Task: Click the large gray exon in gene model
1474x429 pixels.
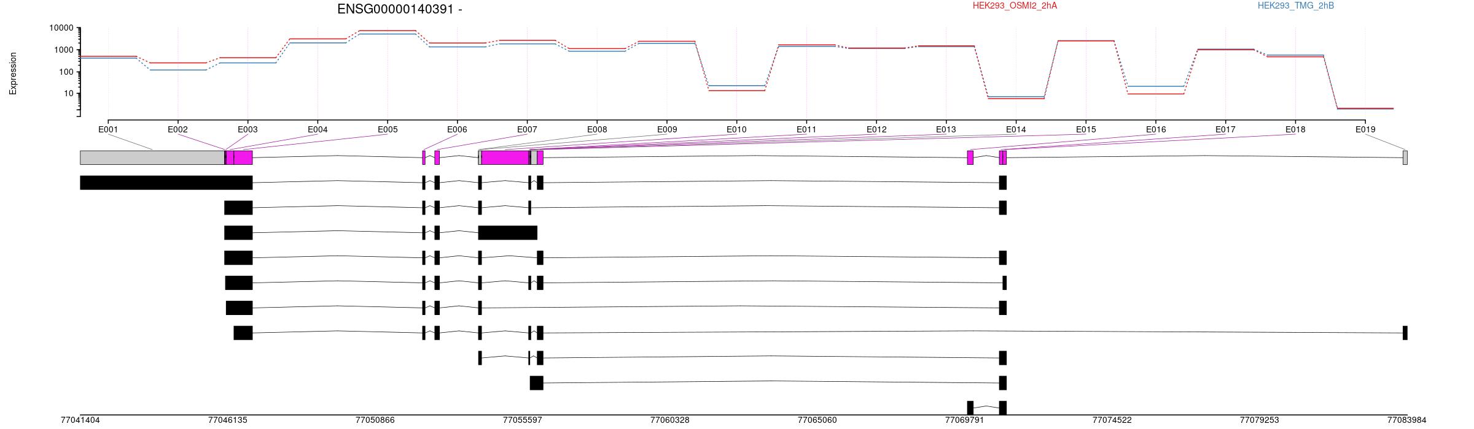Action: [152, 158]
